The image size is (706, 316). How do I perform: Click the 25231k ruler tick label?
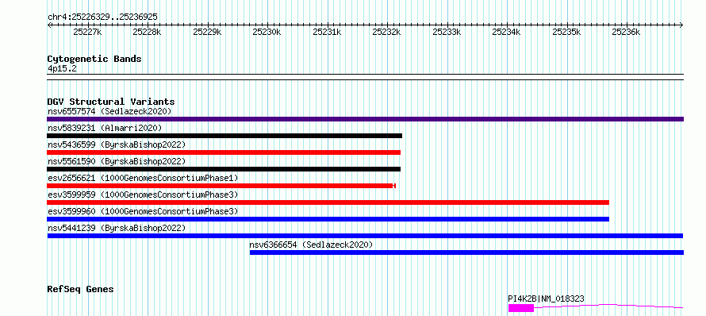[327, 32]
